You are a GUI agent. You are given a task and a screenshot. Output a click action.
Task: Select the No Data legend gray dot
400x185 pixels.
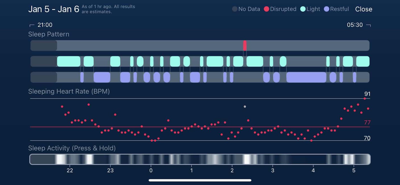point(235,9)
